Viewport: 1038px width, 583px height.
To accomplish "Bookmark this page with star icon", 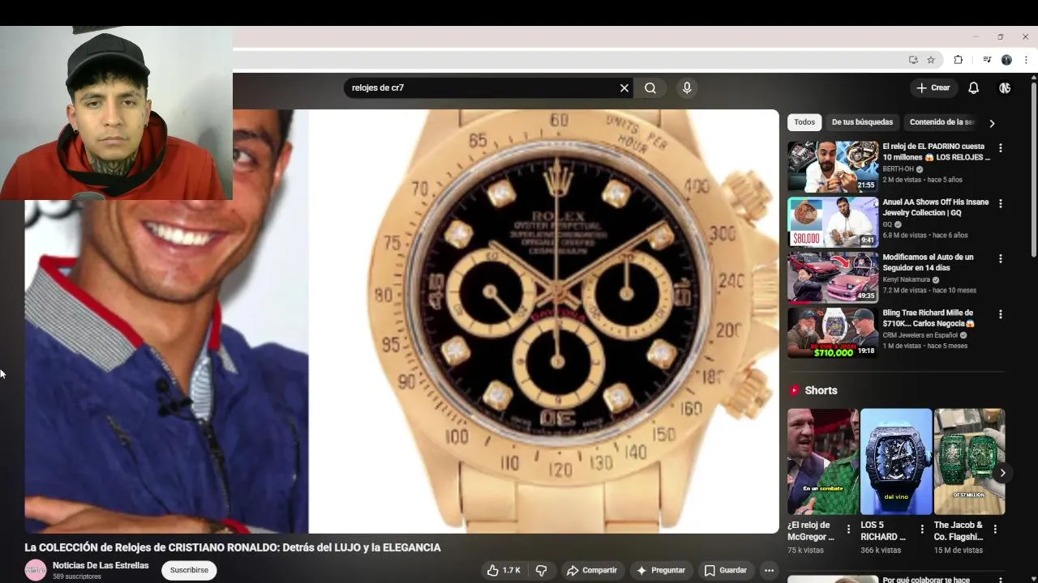I will pos(931,60).
